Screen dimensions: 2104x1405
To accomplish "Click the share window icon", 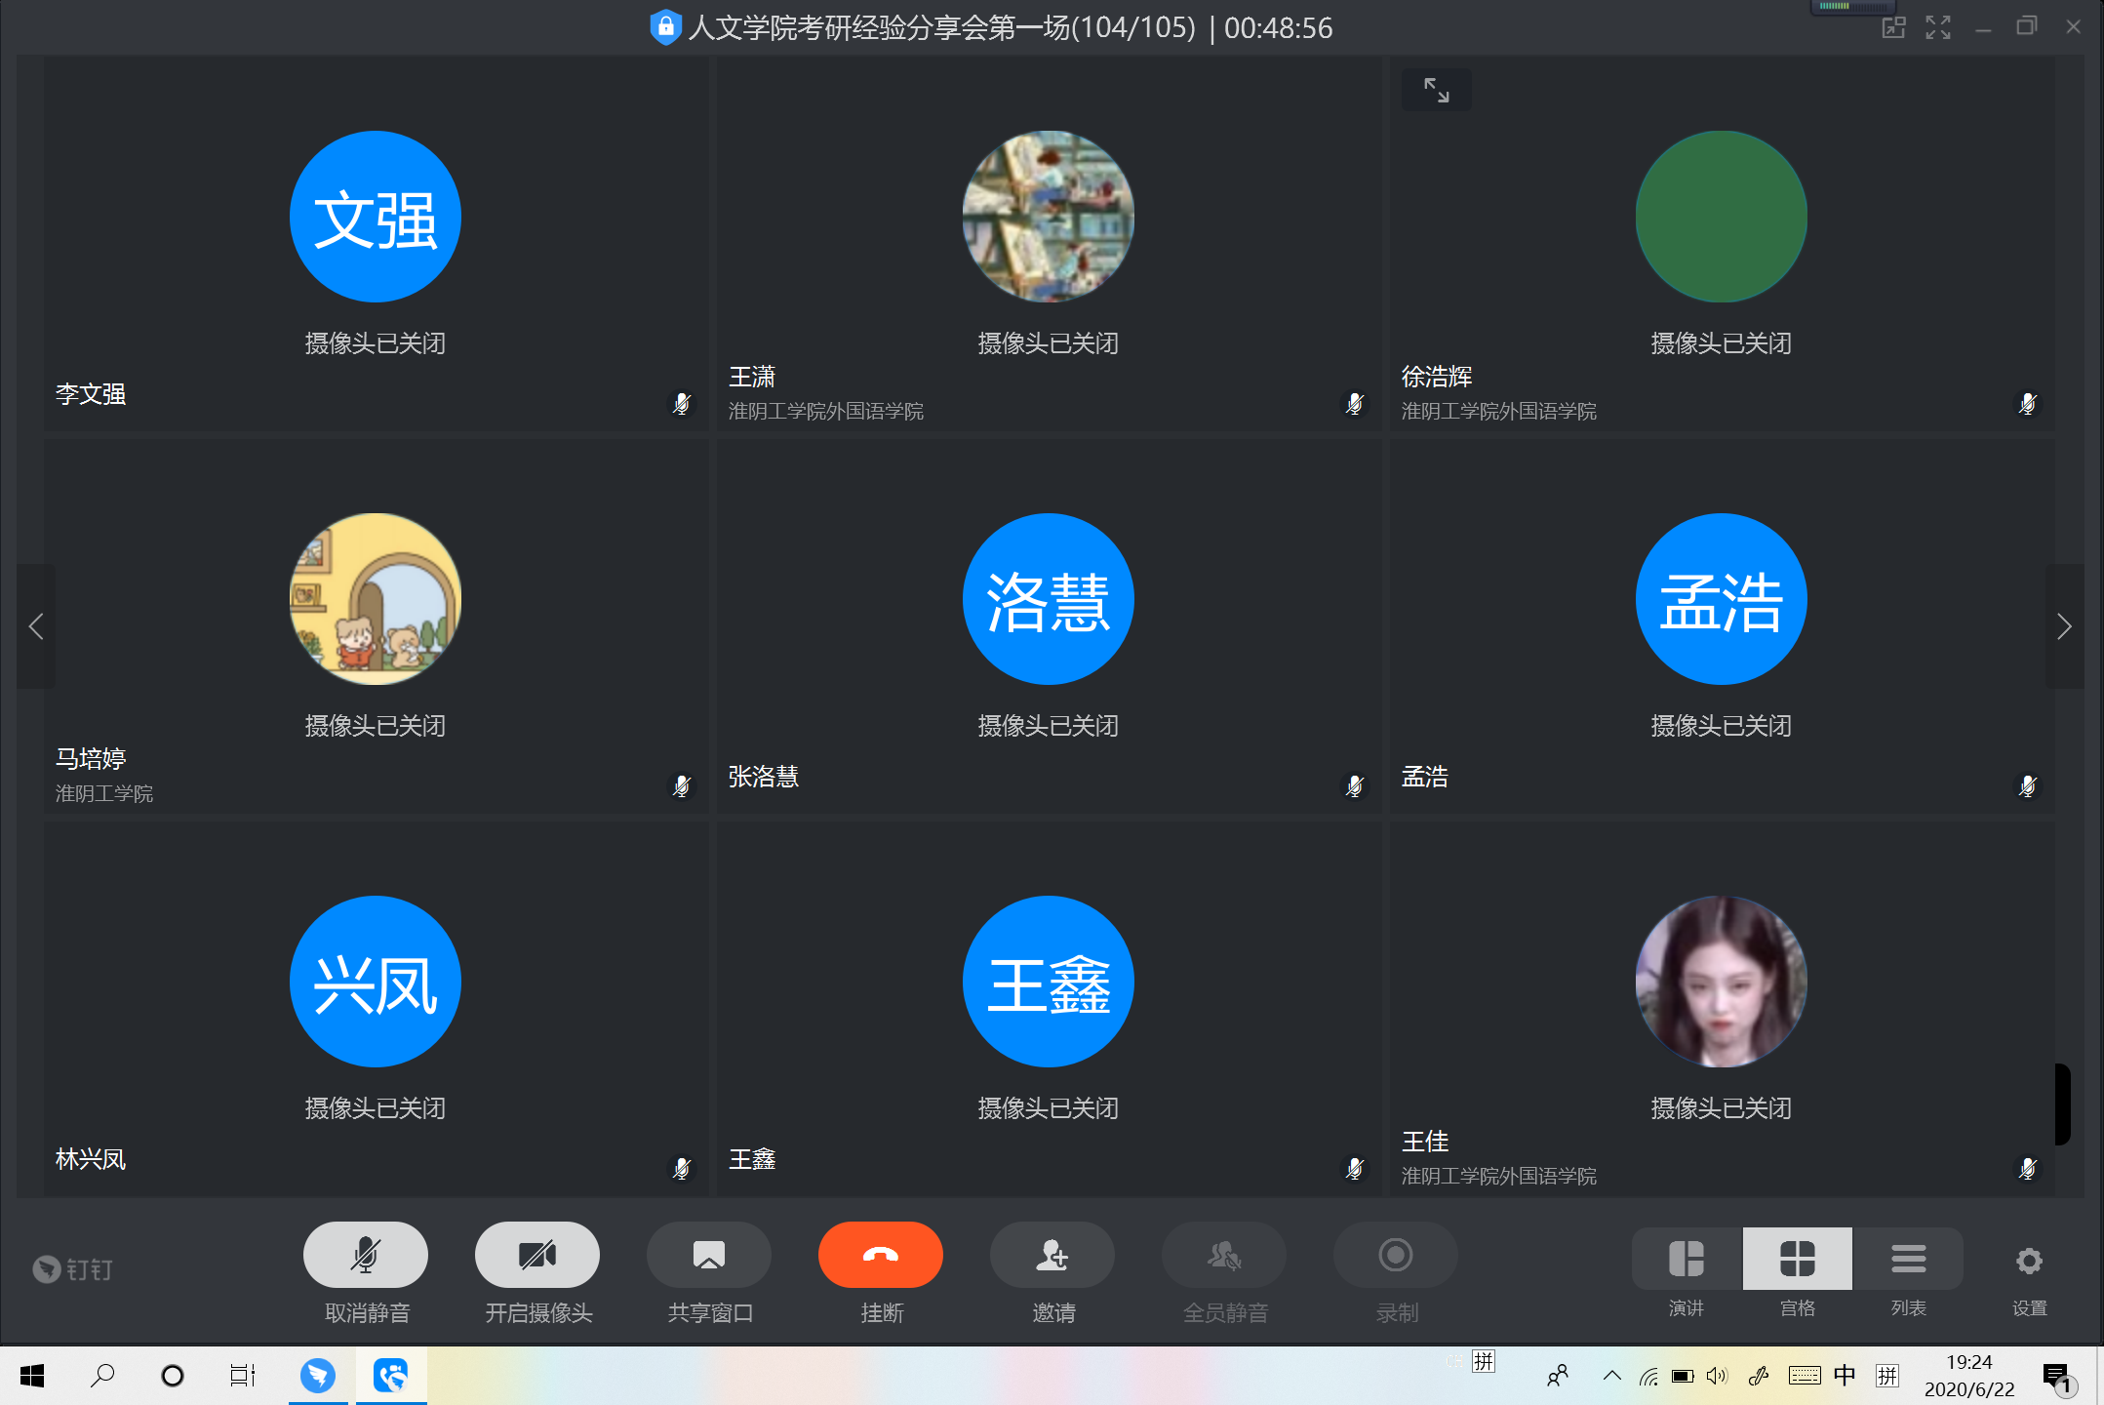I will 708,1255.
